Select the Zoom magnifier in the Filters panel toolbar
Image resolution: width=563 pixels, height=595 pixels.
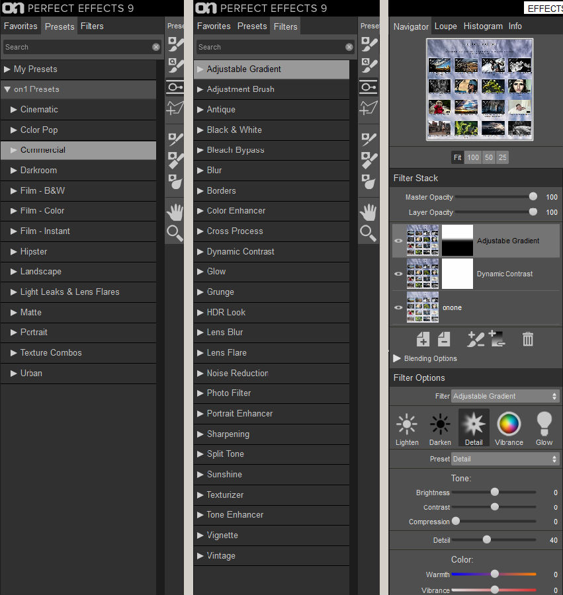[x=368, y=233]
